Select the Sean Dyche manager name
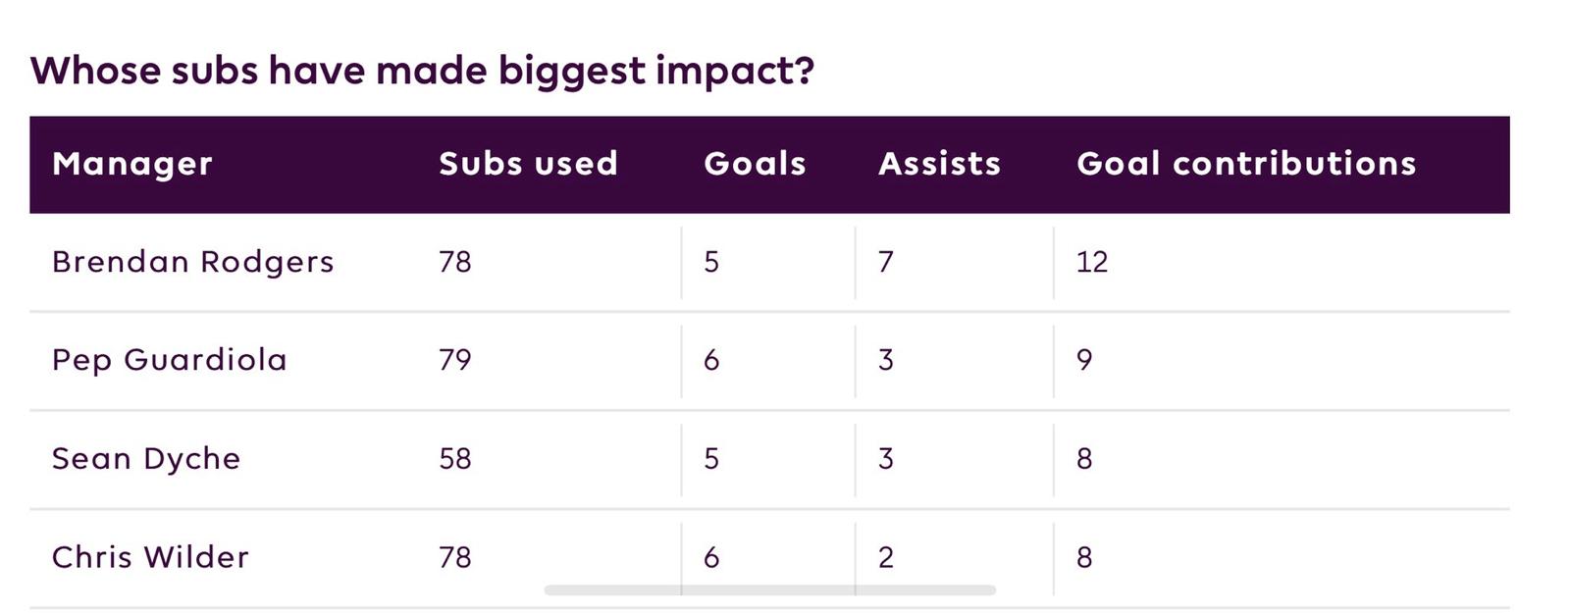 click(145, 459)
